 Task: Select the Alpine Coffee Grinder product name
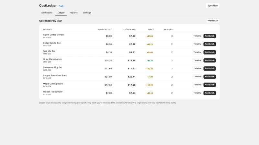point(53,35)
